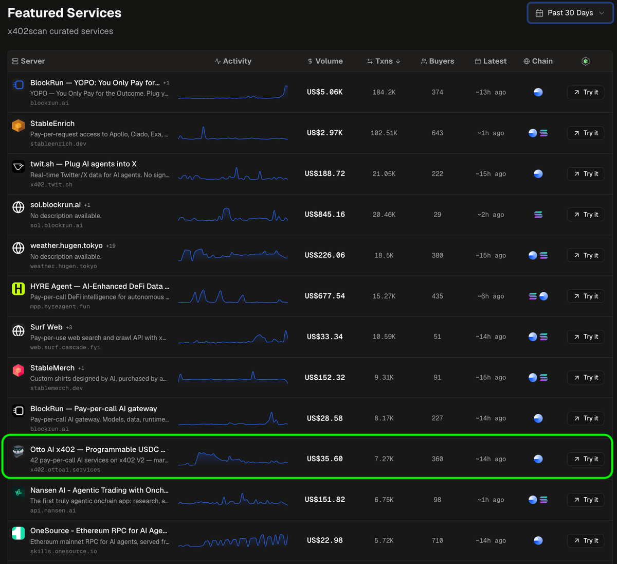The image size is (617, 564).
Task: Click the StableEnrich orange cube logo
Action: pos(19,126)
